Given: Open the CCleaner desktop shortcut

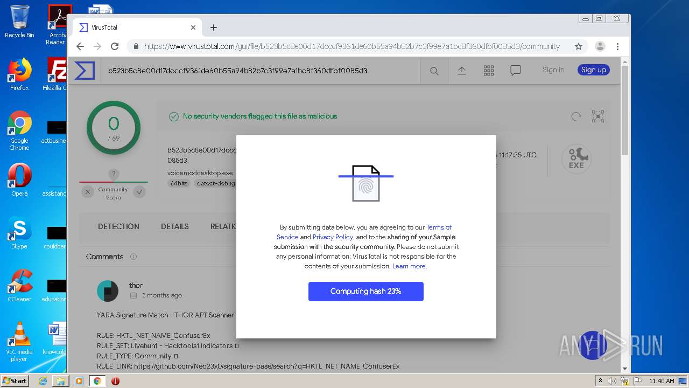Looking at the screenshot, I should pyautogui.click(x=19, y=286).
